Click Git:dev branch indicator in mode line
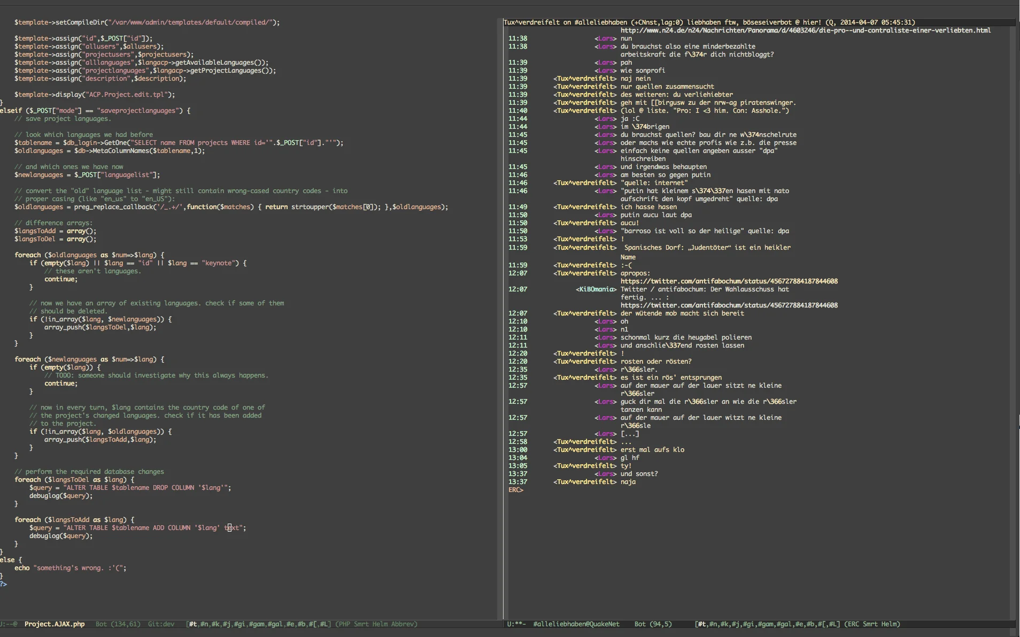This screenshot has width=1020, height=637. pyautogui.click(x=161, y=624)
